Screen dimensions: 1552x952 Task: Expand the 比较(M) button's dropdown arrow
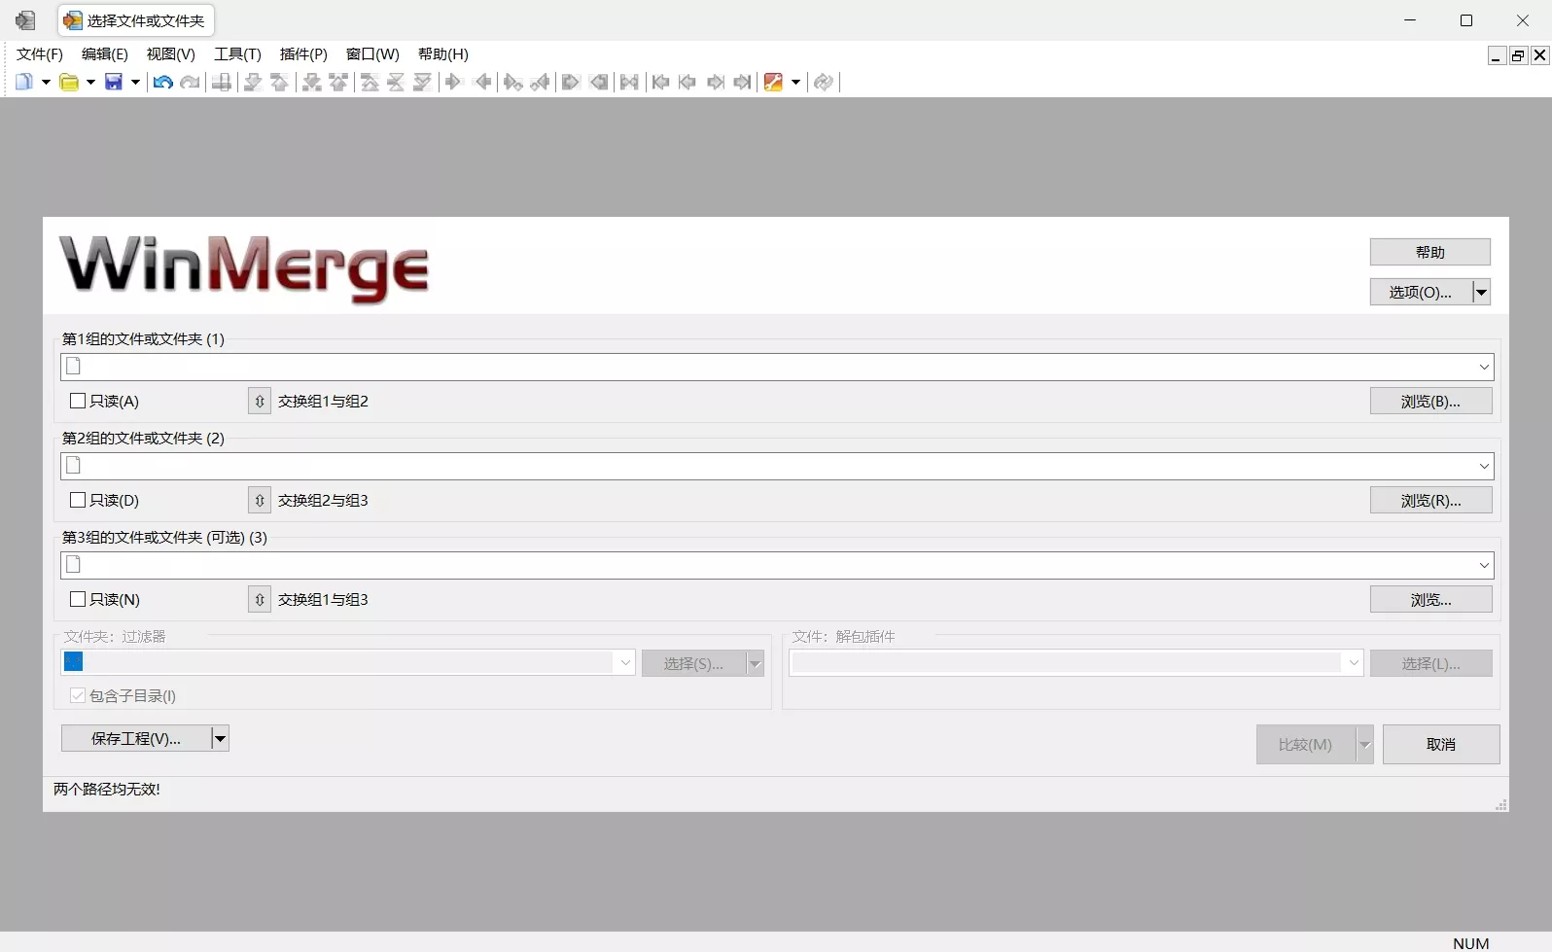pos(1364,744)
